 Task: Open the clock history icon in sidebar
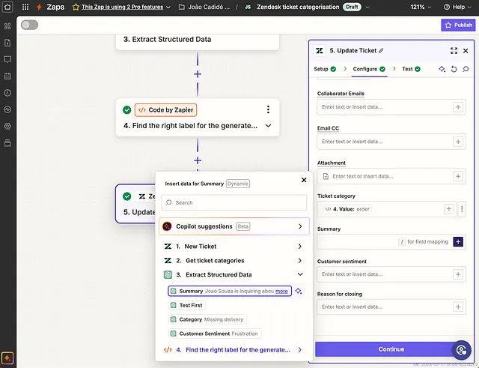tap(7, 93)
